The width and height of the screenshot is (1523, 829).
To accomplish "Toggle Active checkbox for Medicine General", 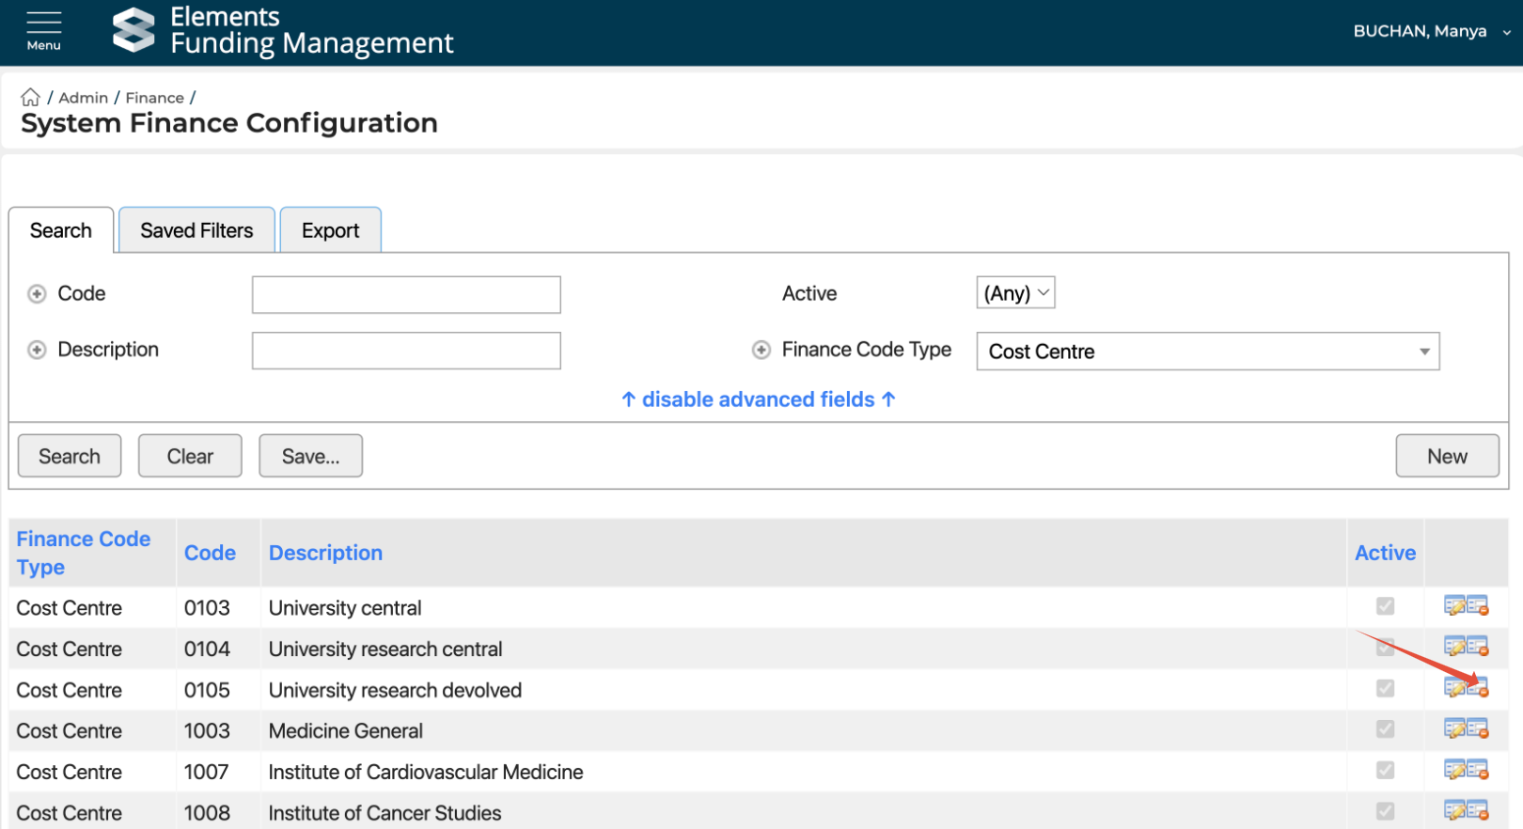I will pos(1385,729).
